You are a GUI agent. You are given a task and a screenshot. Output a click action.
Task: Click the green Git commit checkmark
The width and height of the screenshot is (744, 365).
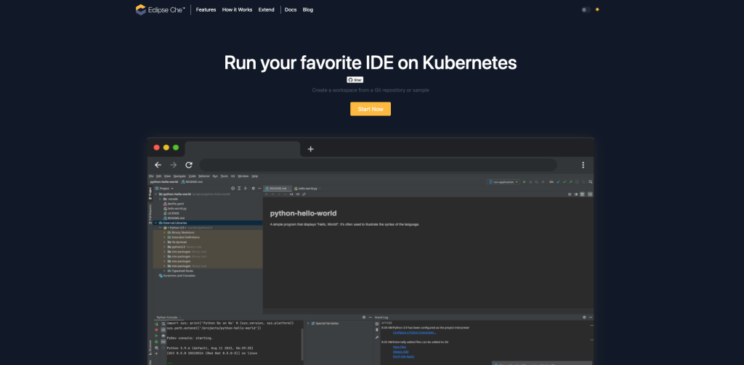pos(565,182)
